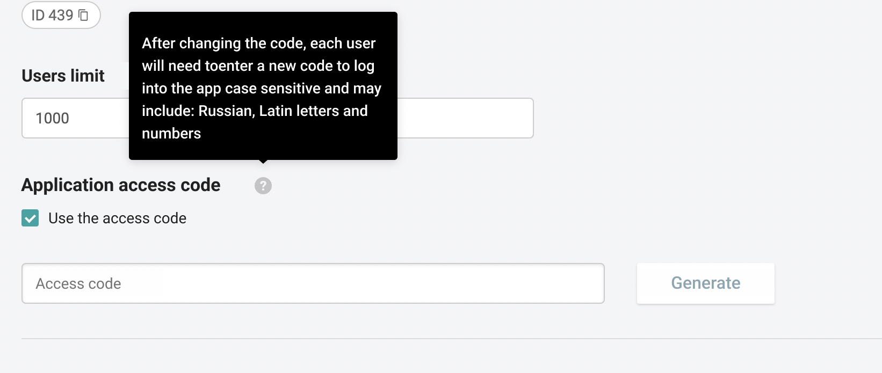Screen dimensions: 882x373
Task: Generate a new access code
Action: point(705,283)
